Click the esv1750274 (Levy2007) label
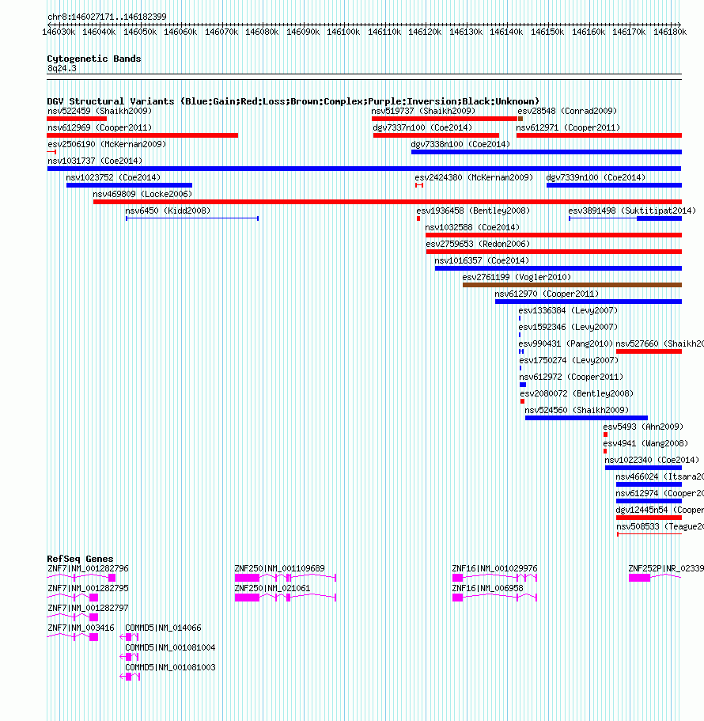 [569, 360]
